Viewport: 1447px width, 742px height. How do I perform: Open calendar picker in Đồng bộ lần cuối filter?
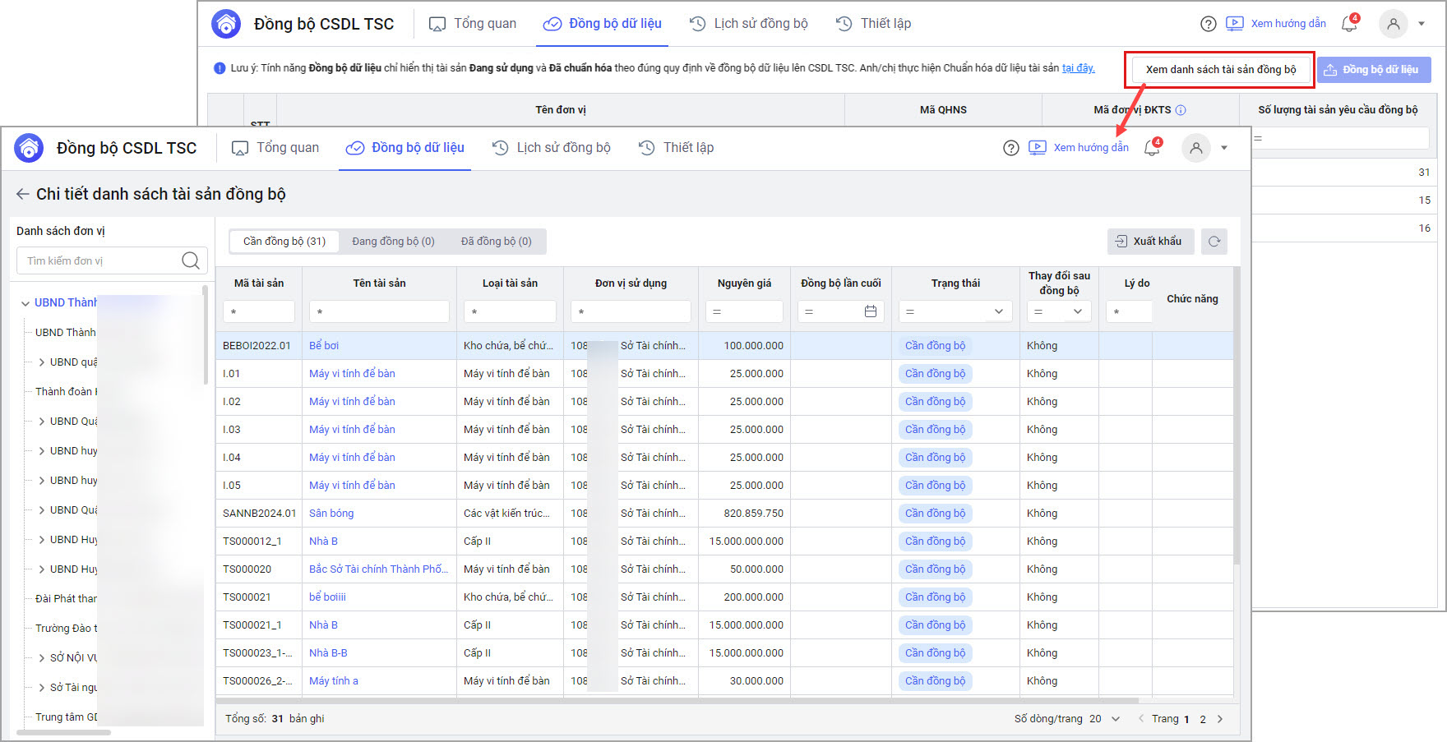point(871,311)
